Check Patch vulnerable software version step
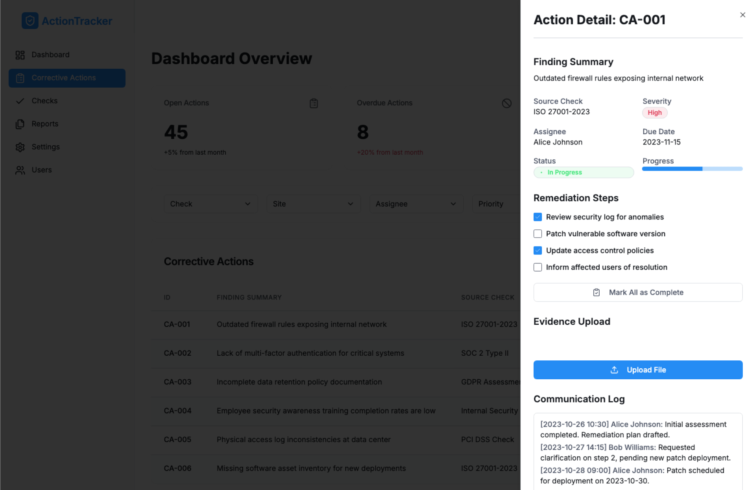Screen dimensions: 755x490 tap(538, 234)
